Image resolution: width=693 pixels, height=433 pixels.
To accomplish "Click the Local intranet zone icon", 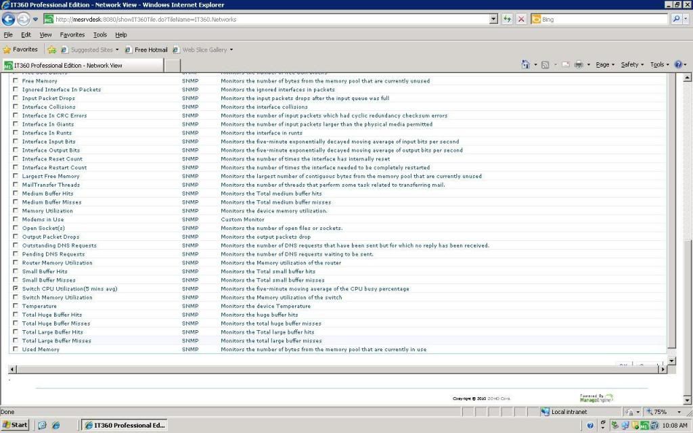I will pos(545,412).
